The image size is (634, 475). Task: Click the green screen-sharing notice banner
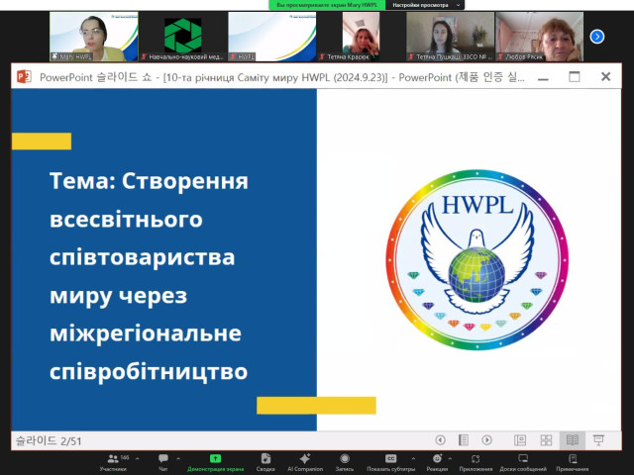(327, 5)
